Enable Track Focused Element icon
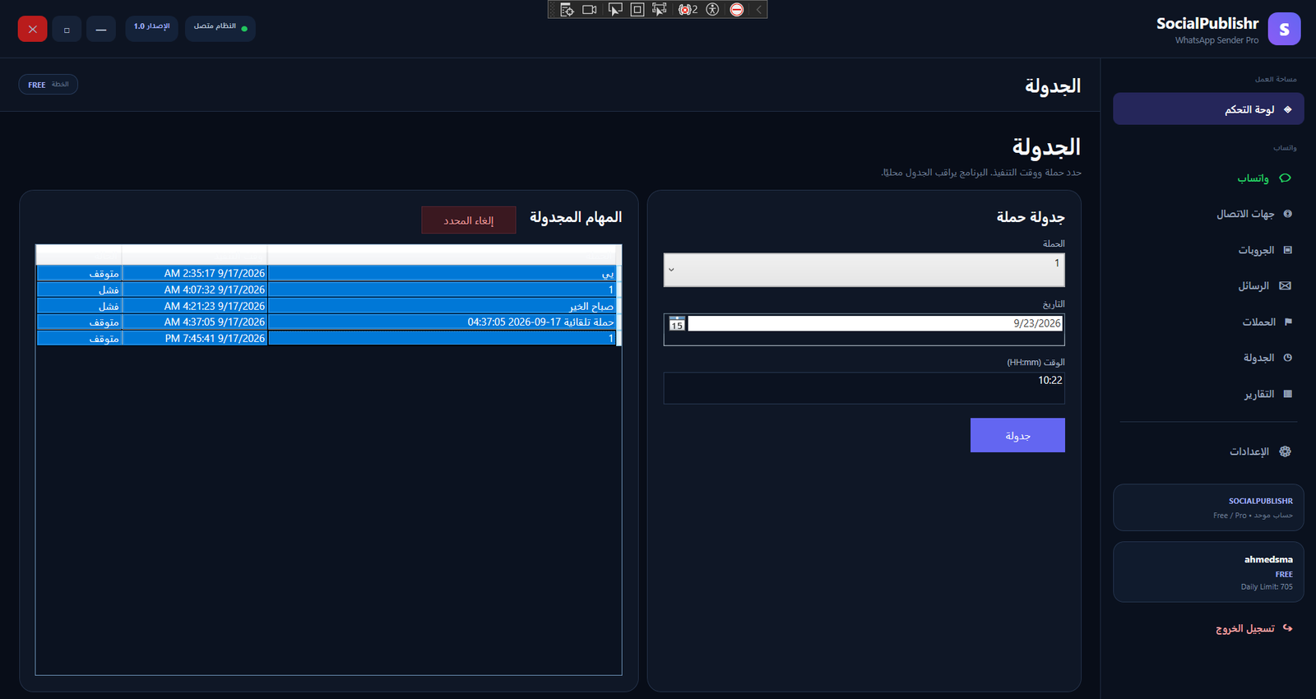Screen dimensions: 1316x699 point(660,10)
